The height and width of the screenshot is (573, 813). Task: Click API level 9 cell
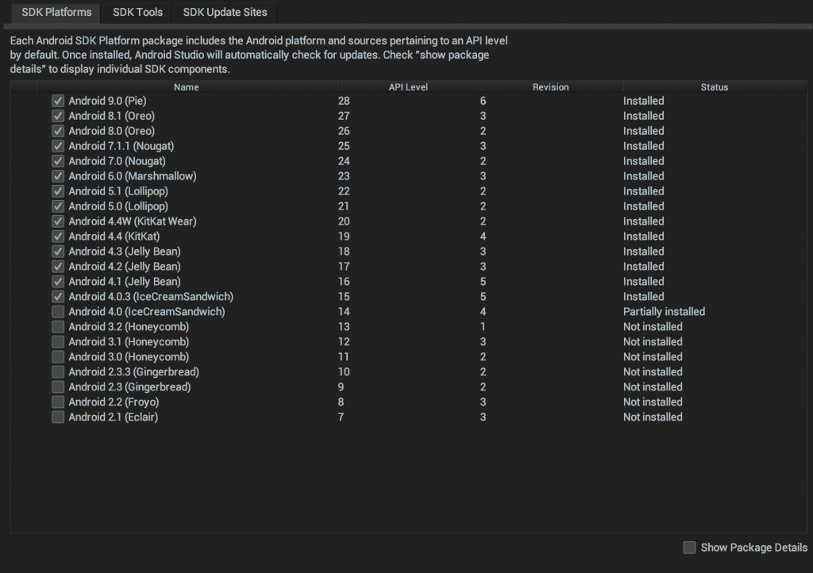coord(341,386)
